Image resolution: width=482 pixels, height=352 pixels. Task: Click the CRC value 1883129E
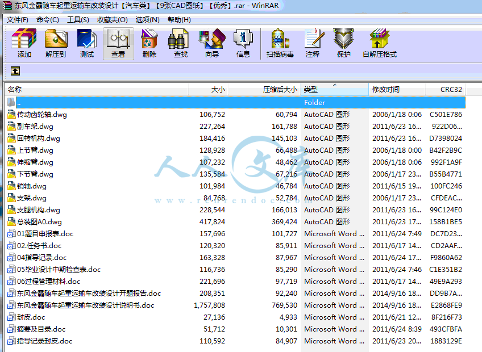(446, 341)
